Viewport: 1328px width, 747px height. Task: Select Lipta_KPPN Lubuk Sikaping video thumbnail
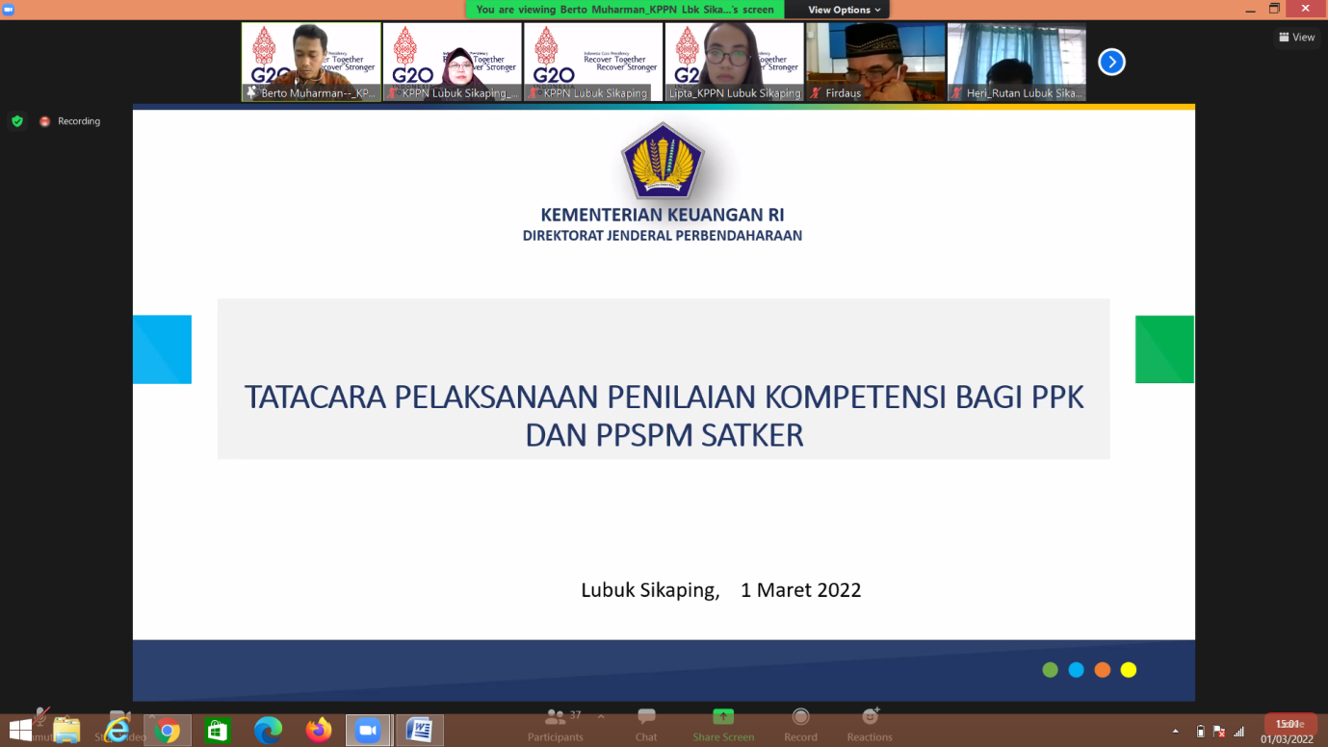click(x=734, y=63)
